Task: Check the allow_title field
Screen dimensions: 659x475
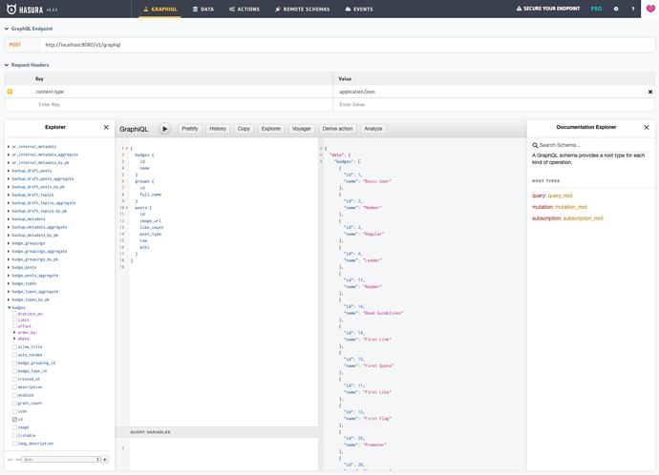Action: point(14,347)
